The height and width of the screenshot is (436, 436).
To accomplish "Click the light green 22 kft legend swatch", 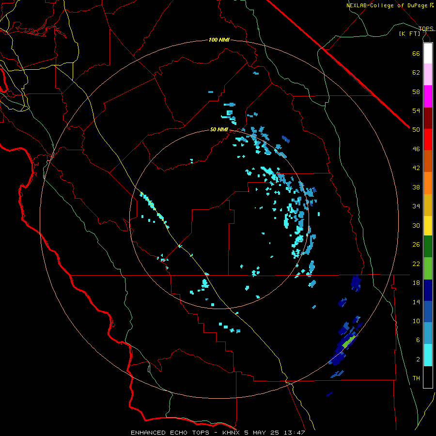I will pos(428,268).
